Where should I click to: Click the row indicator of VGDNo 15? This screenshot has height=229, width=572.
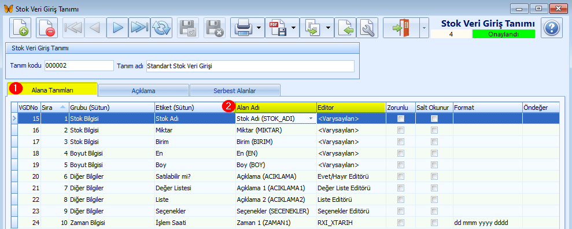tap(14, 119)
